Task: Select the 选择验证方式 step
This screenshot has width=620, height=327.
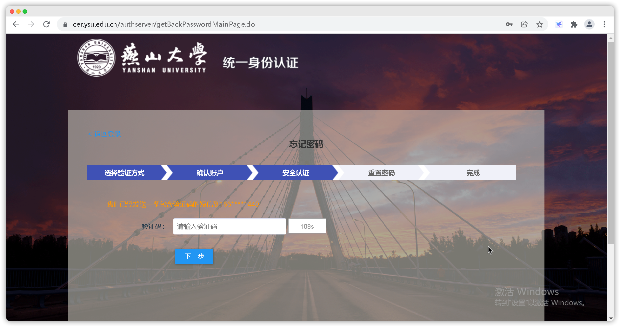Action: point(124,173)
